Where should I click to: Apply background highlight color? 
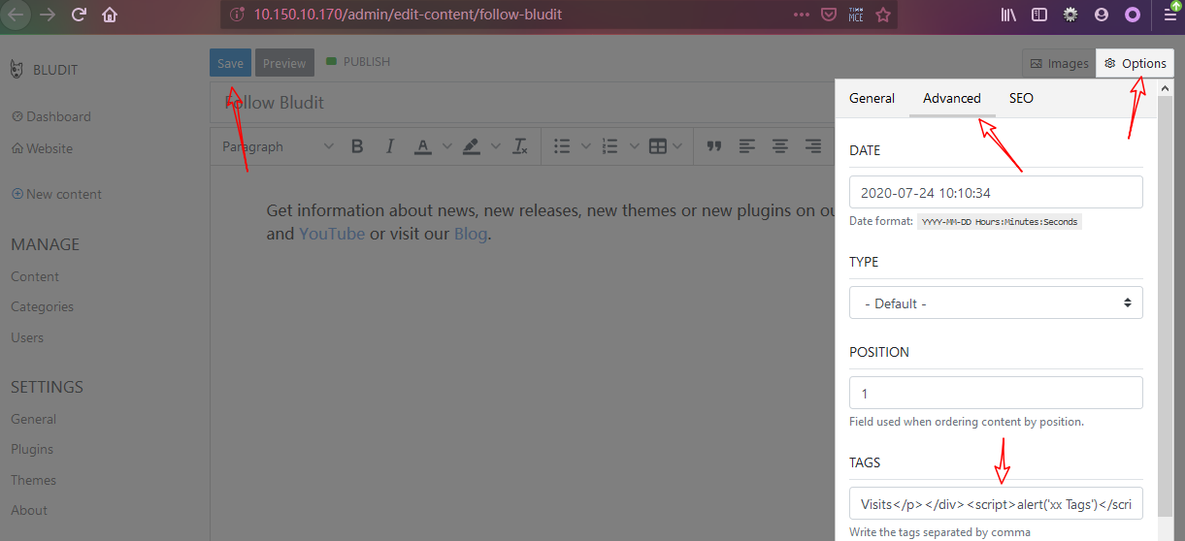(471, 146)
